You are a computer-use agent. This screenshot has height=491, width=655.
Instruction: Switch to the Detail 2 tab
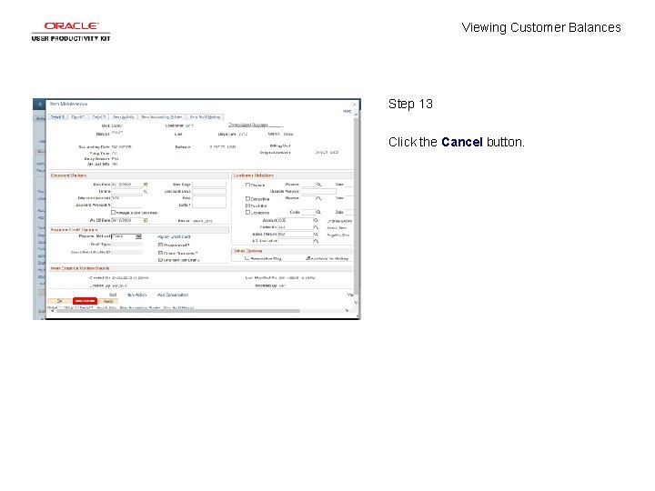pos(78,117)
